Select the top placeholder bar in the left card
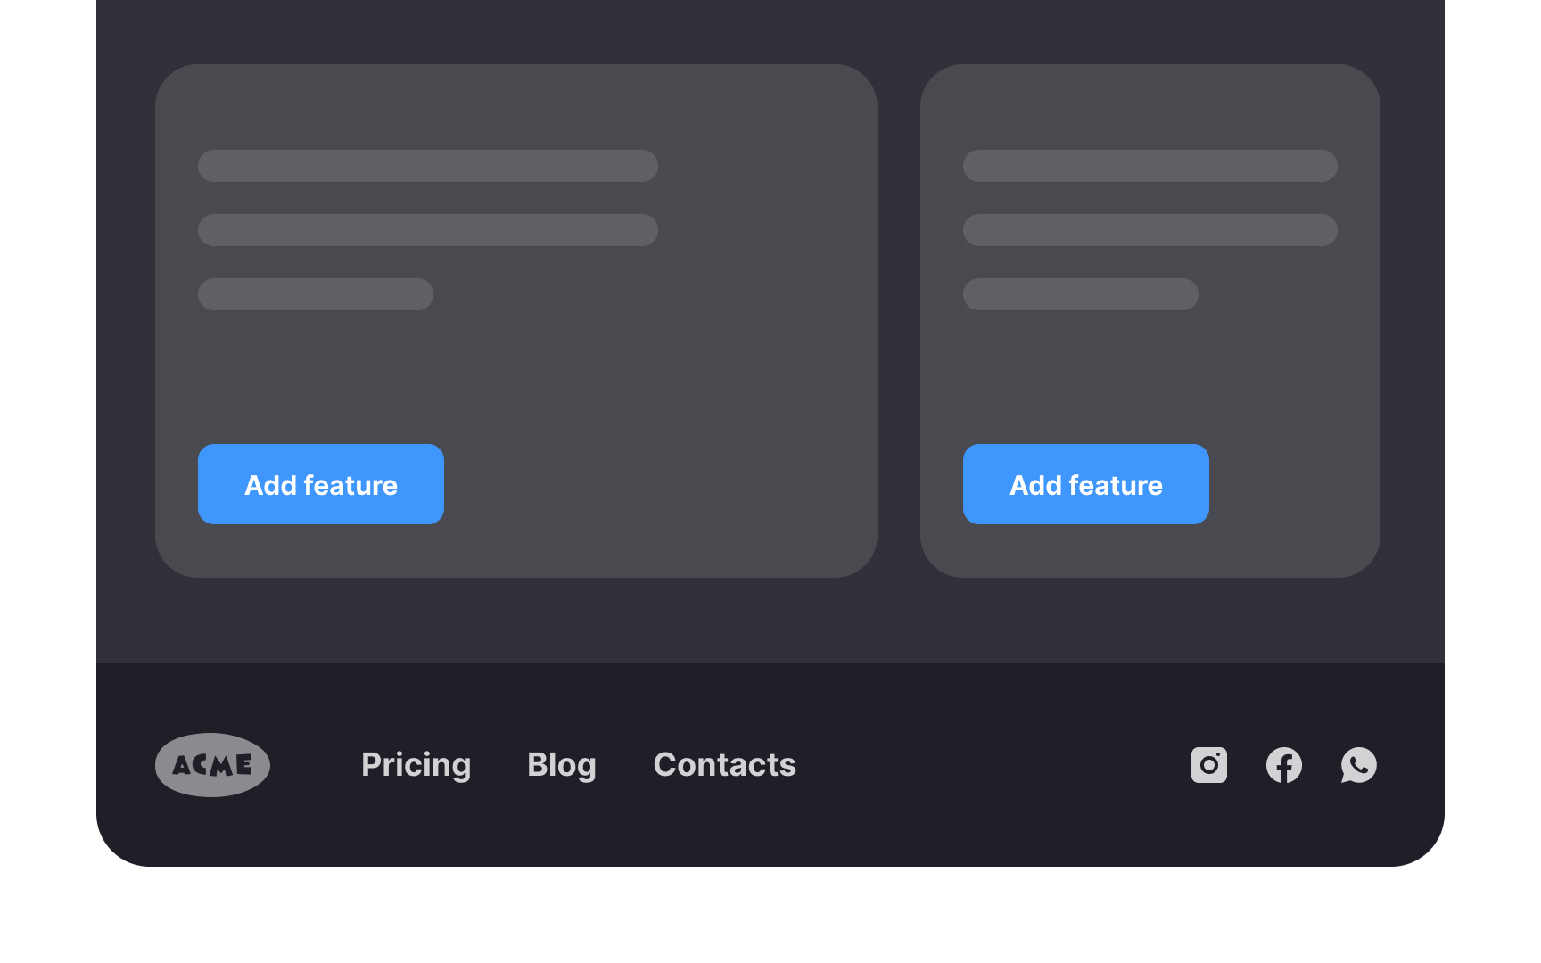This screenshot has width=1541, height=963. click(428, 165)
